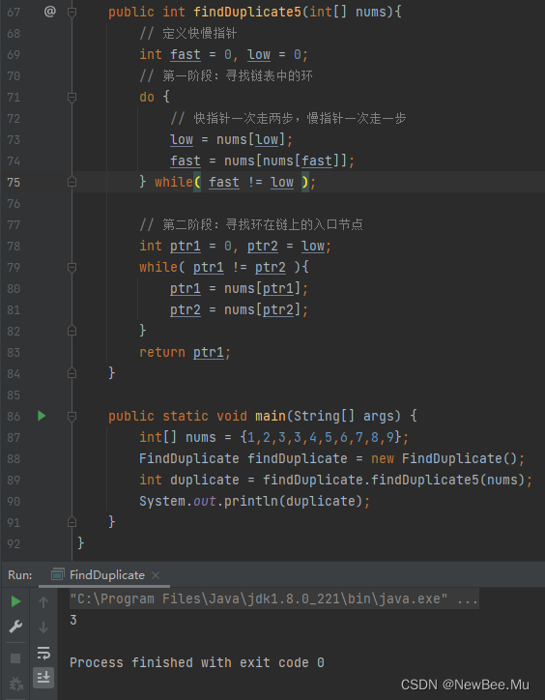545x700 pixels.
Task: Toggle scroll to end in console
Action: 43,678
